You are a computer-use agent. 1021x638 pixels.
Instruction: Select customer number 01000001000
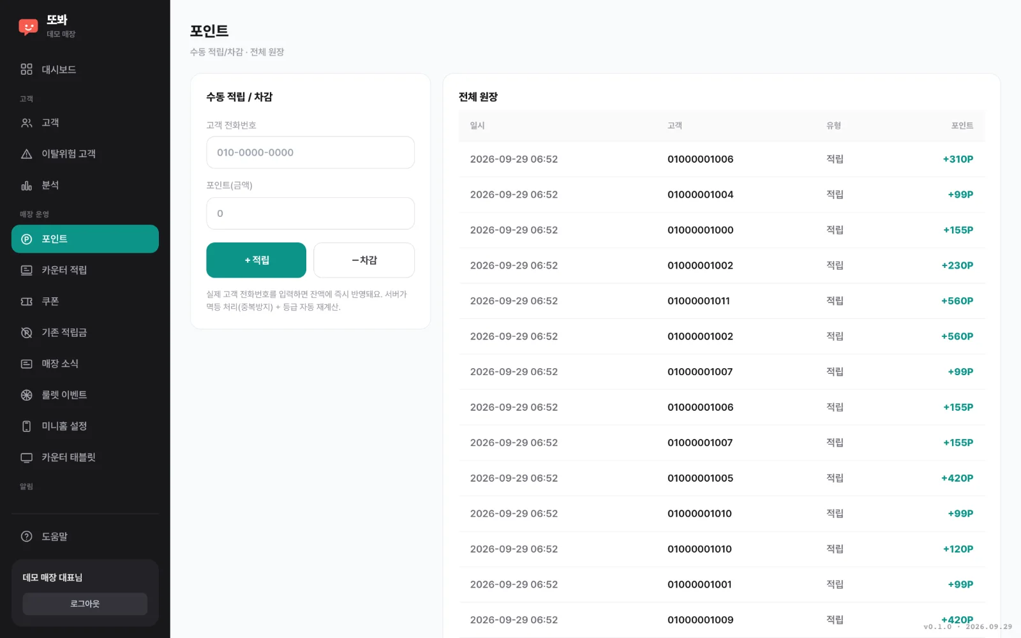pos(701,230)
